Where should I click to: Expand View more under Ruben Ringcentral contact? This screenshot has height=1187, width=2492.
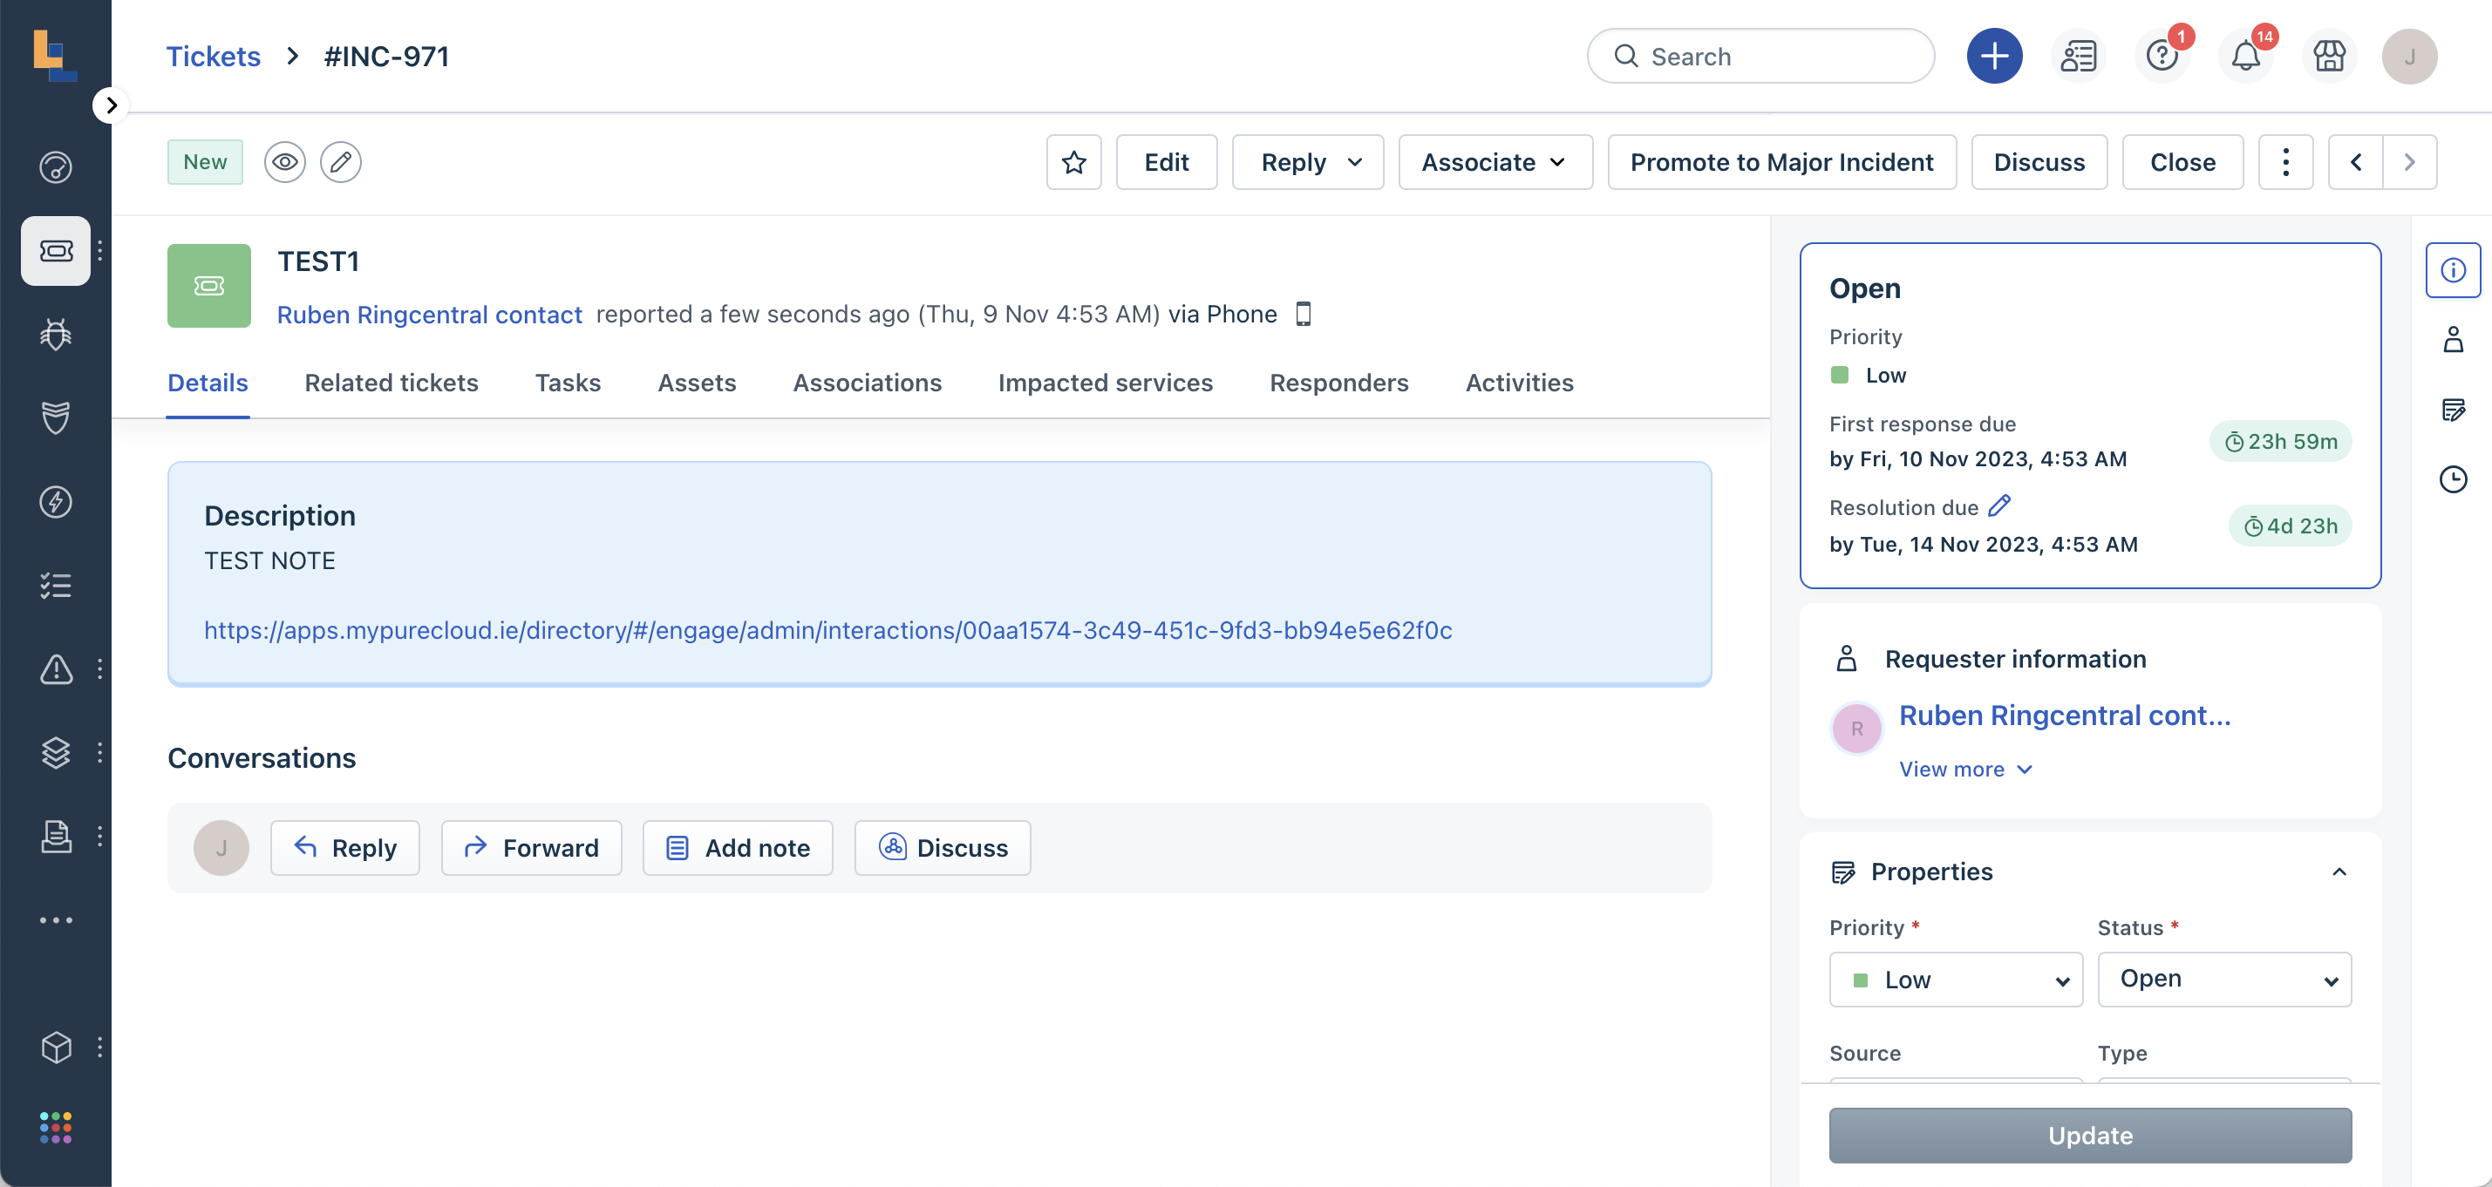click(1964, 769)
